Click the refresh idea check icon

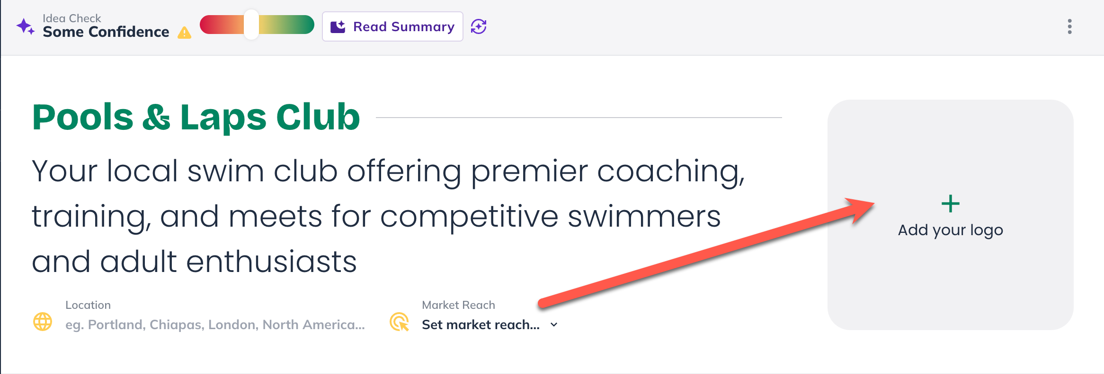point(479,26)
